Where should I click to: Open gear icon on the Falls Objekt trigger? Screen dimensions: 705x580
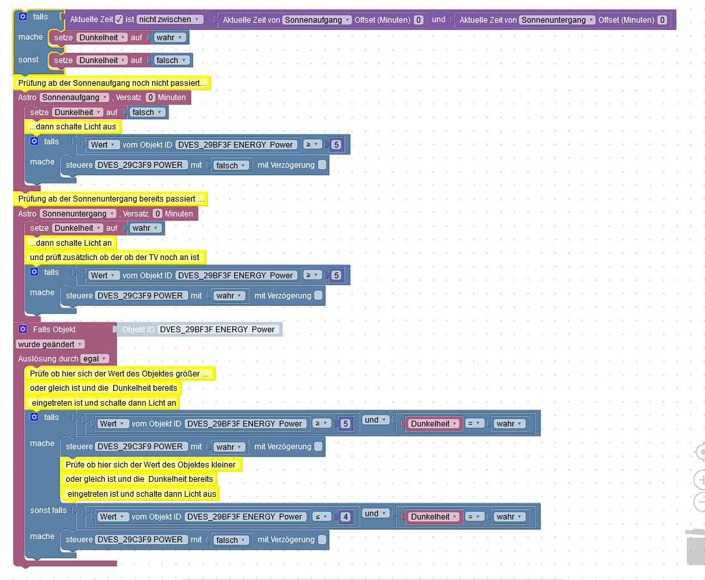tap(23, 329)
